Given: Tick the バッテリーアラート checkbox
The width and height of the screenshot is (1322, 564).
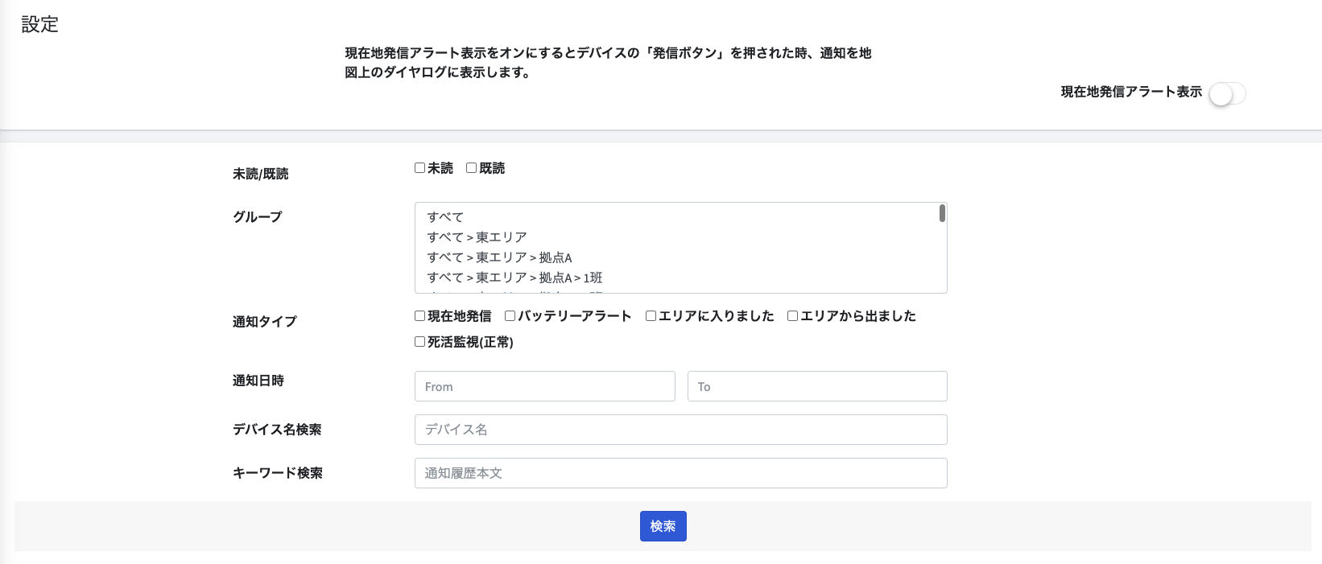Looking at the screenshot, I should click(x=510, y=316).
